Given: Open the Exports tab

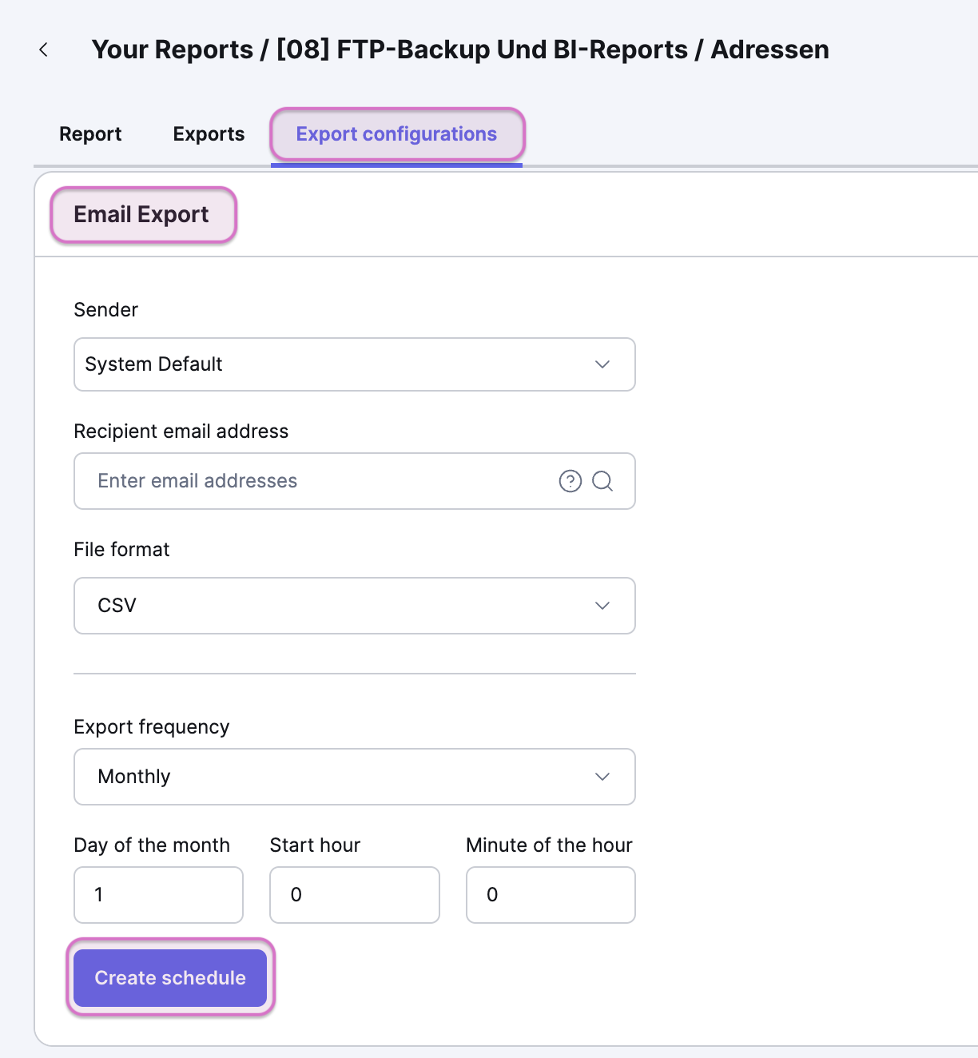Looking at the screenshot, I should point(209,134).
